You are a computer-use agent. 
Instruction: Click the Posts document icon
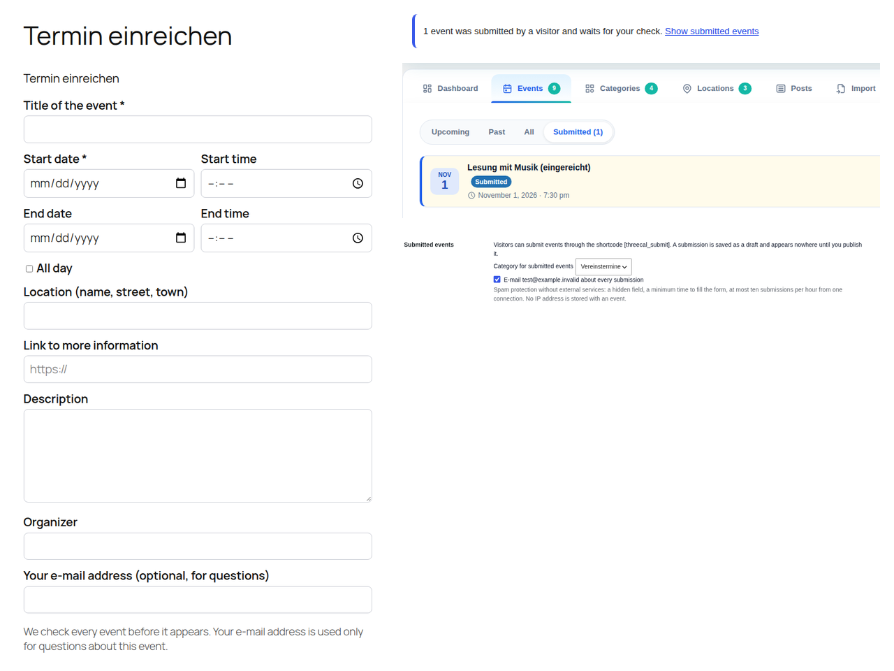[781, 89]
